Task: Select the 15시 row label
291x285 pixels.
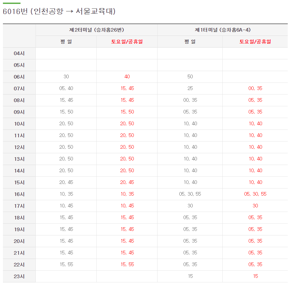Action: point(19,182)
